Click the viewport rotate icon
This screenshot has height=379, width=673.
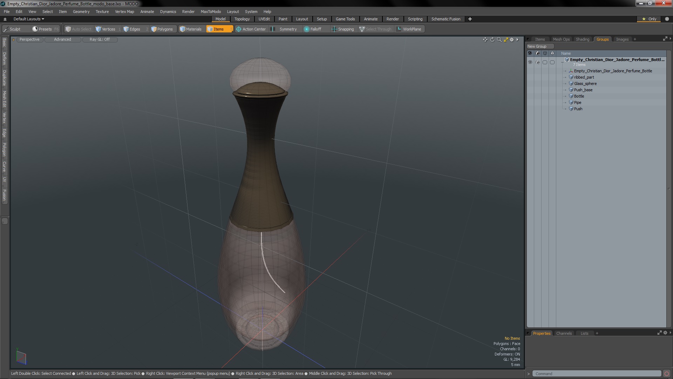[492, 40]
